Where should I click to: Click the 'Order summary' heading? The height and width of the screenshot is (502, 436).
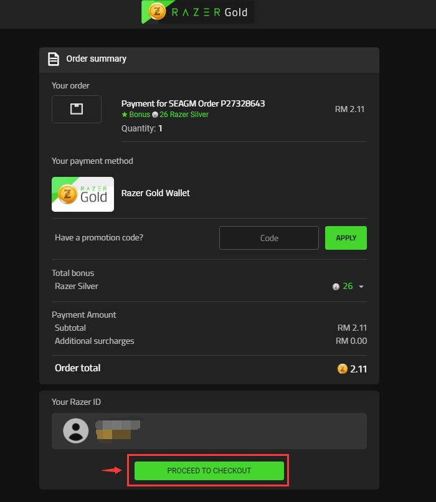pyautogui.click(x=97, y=59)
